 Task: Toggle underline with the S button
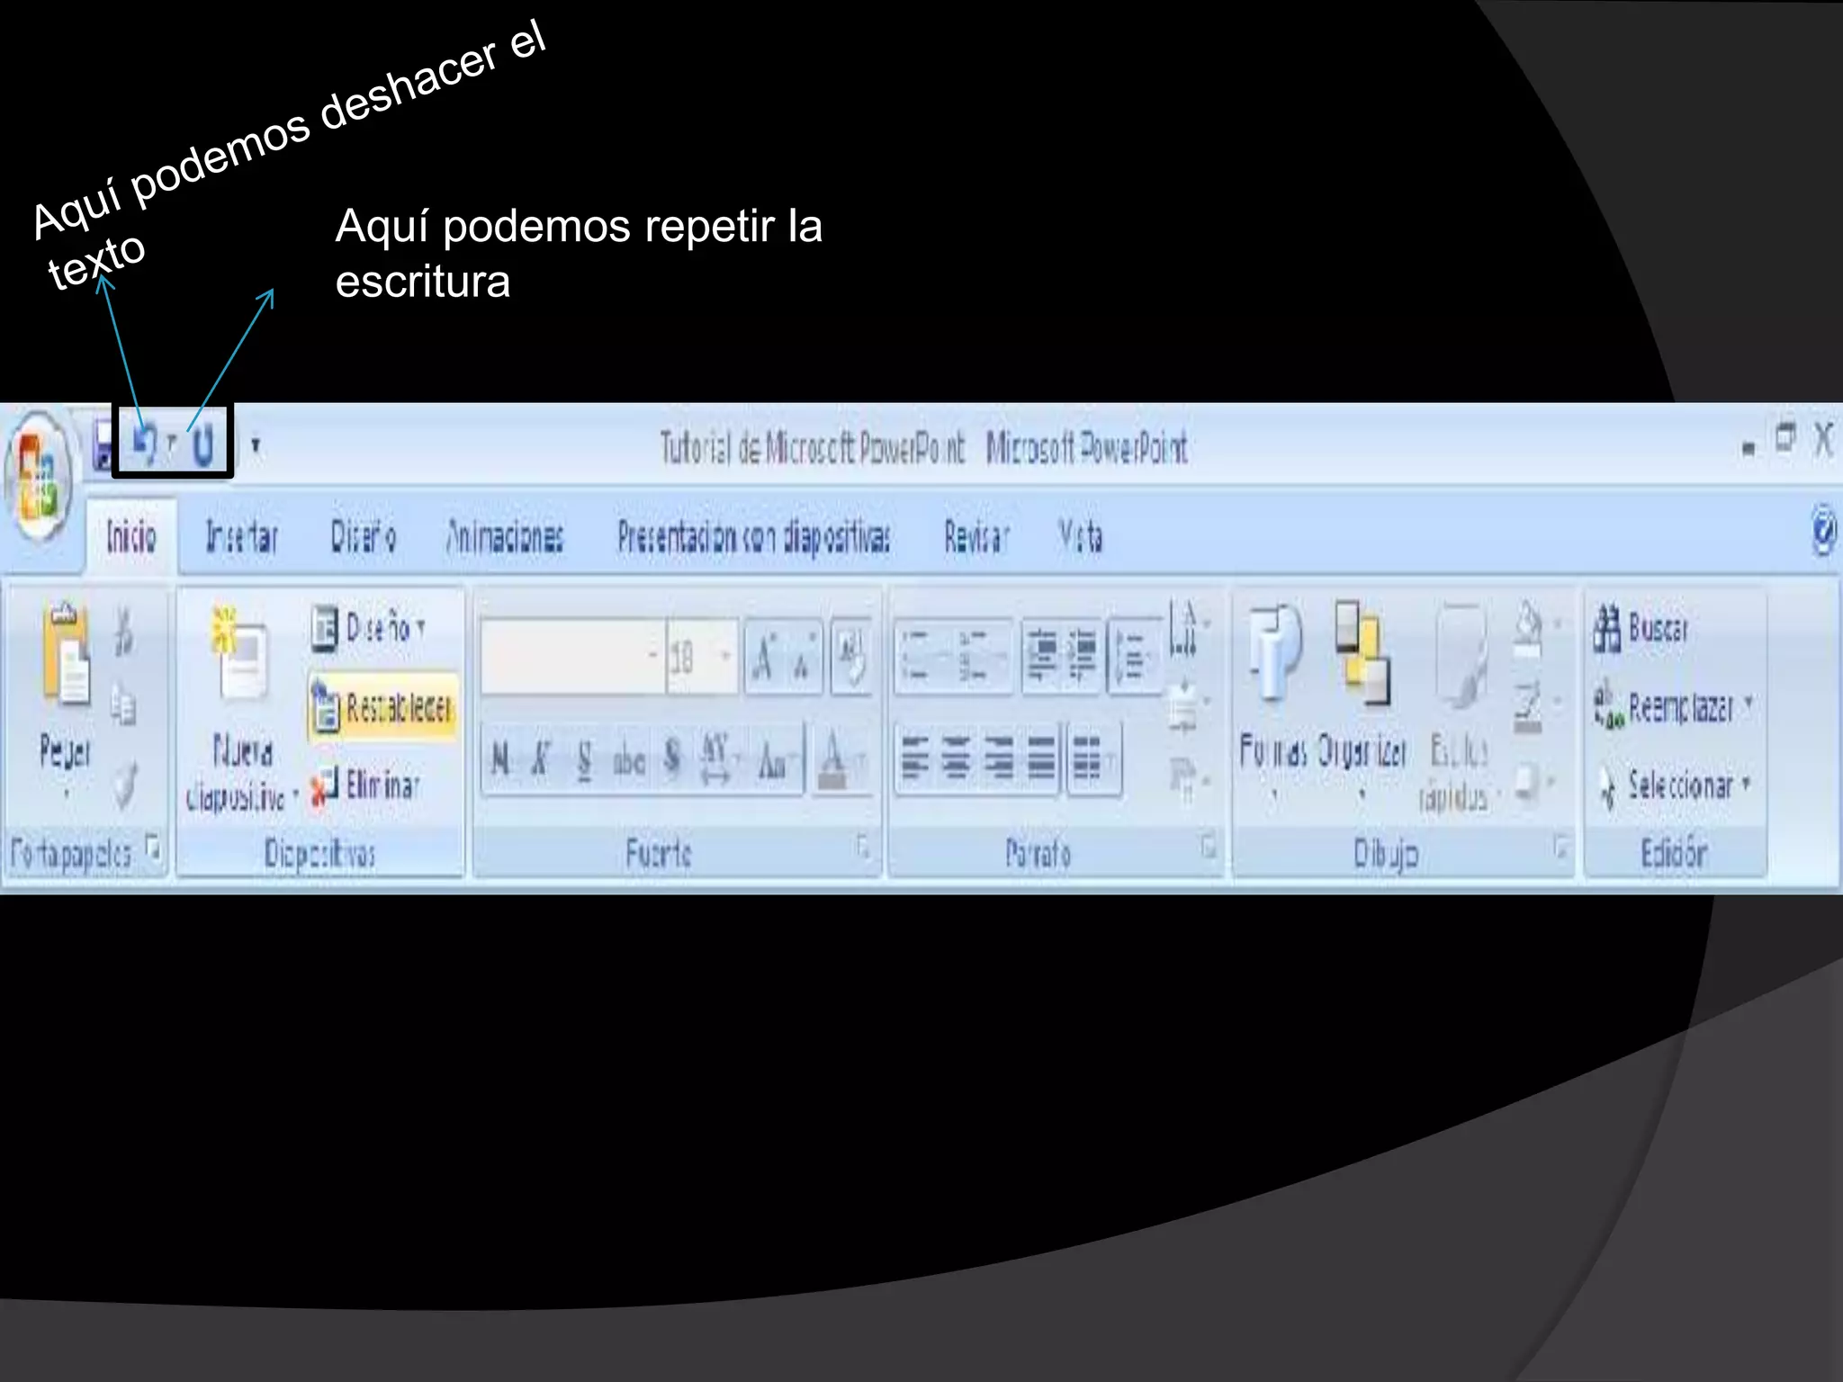tap(584, 760)
